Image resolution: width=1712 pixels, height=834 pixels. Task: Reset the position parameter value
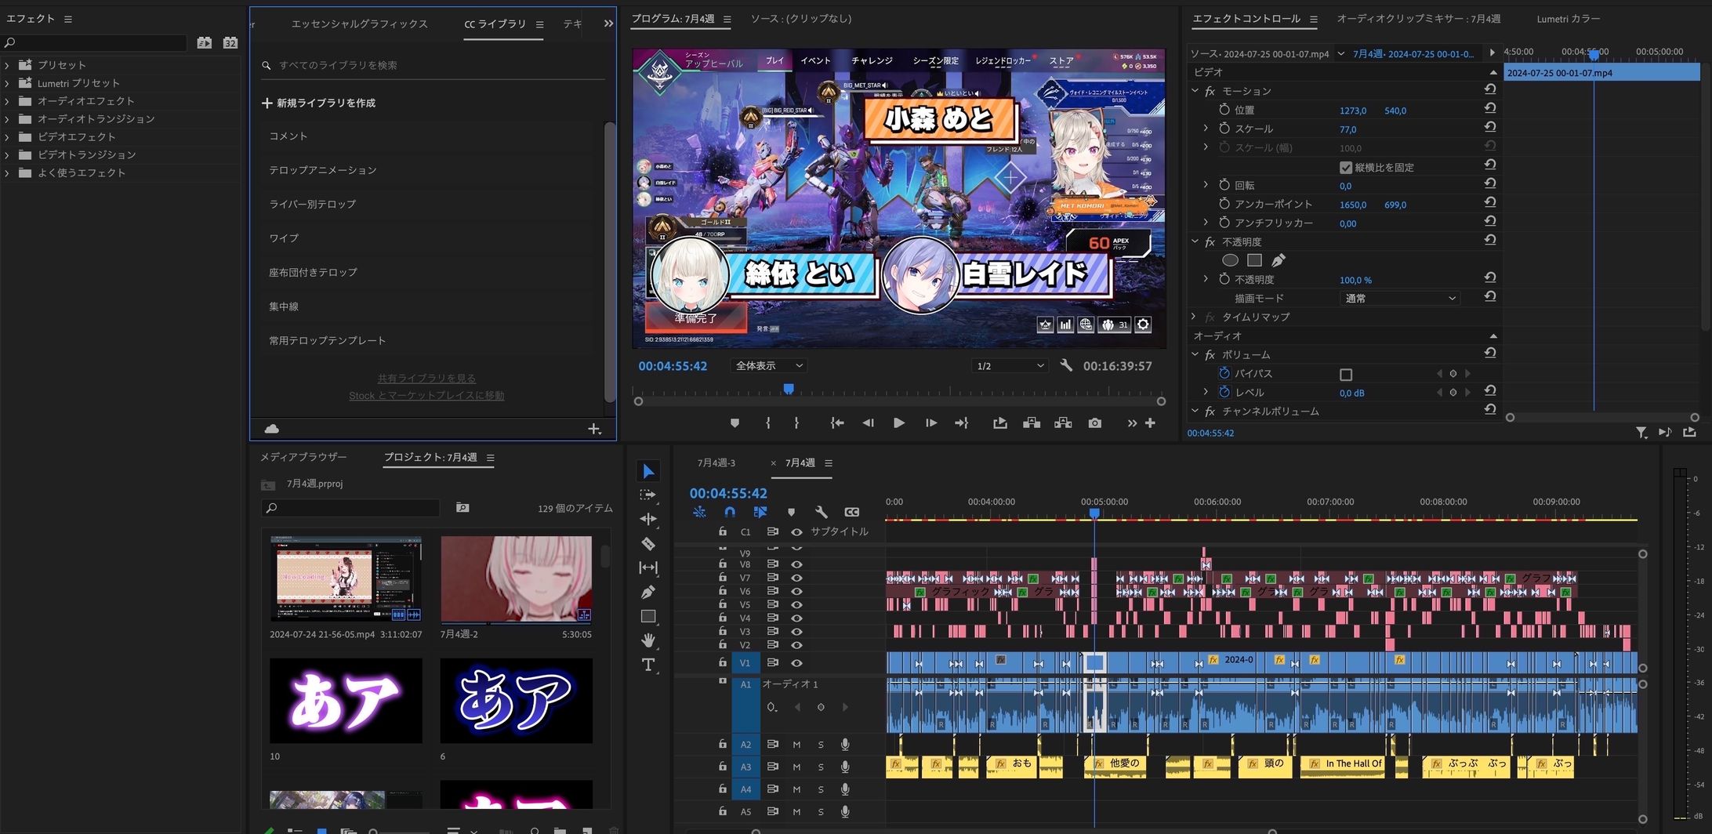coord(1490,109)
